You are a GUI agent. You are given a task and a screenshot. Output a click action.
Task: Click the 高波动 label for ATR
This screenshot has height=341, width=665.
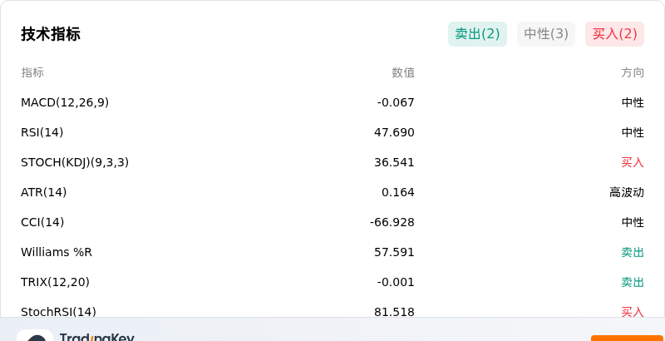pos(627,193)
